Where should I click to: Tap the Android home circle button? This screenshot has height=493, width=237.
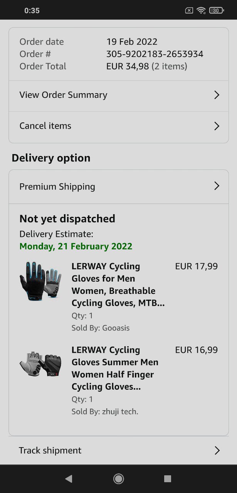[x=118, y=479]
